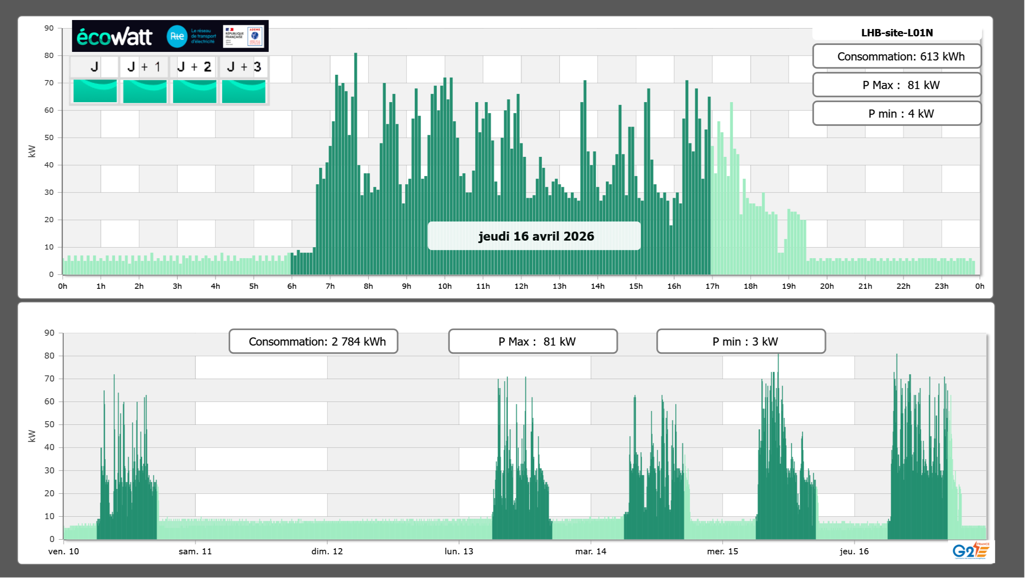Click the écoWatt logo banner
This screenshot has height=578, width=1025.
click(115, 36)
